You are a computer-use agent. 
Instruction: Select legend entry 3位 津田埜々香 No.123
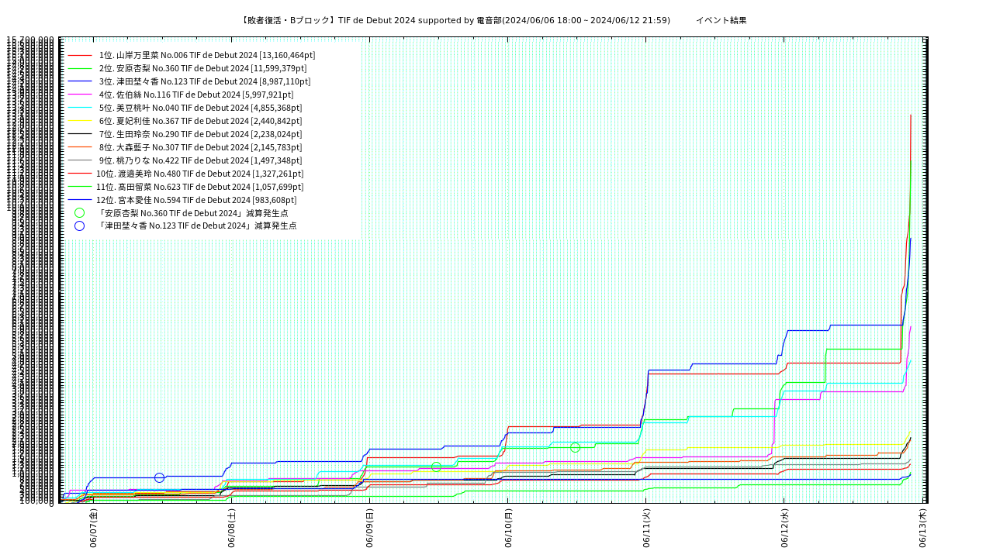coord(204,81)
